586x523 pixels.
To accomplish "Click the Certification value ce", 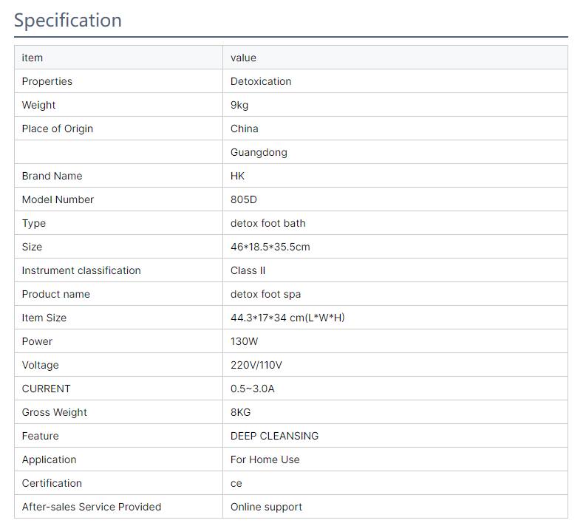I will (236, 483).
